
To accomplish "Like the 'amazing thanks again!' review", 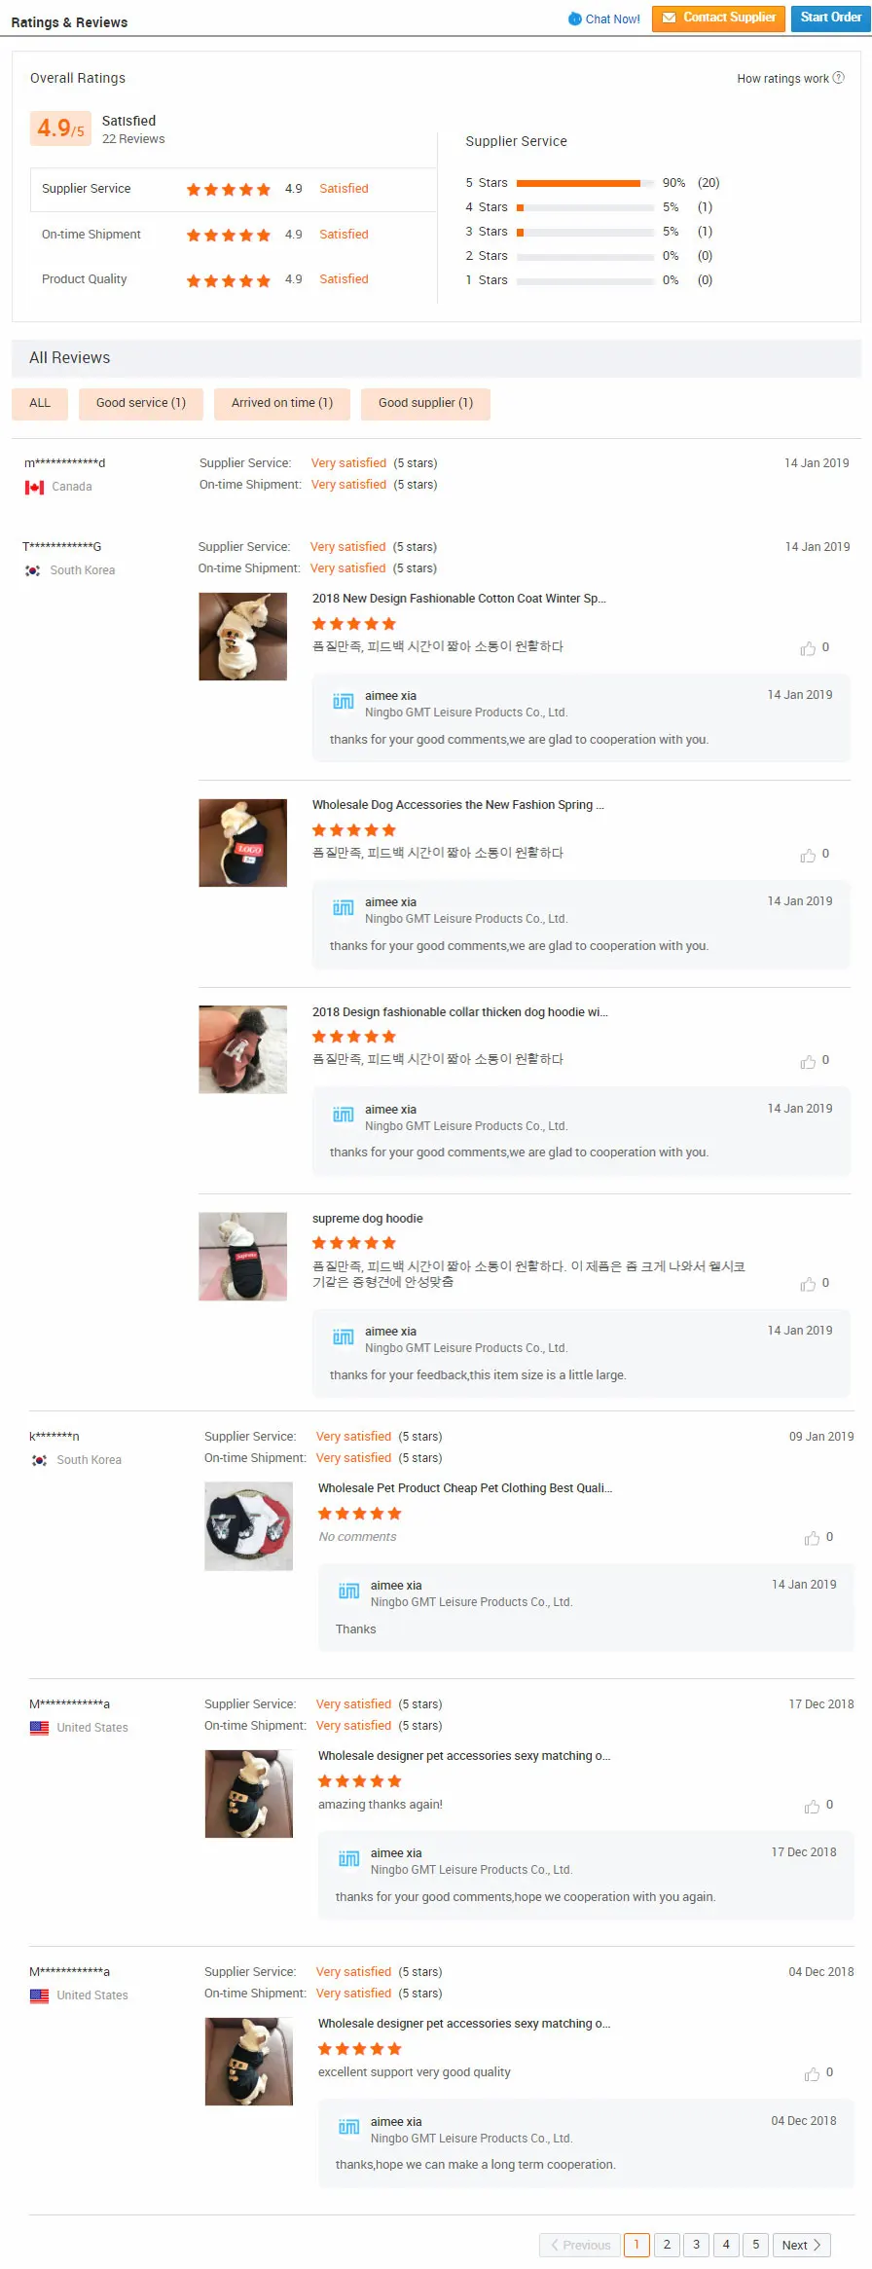I will tap(812, 1806).
